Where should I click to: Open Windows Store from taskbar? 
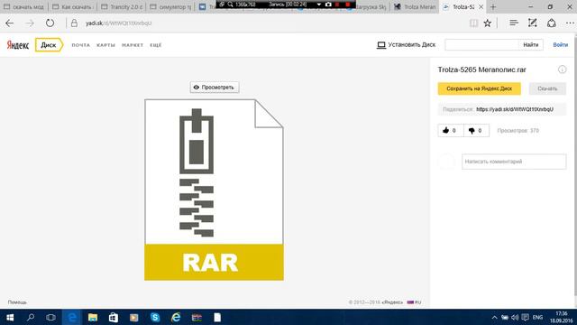tap(114, 317)
